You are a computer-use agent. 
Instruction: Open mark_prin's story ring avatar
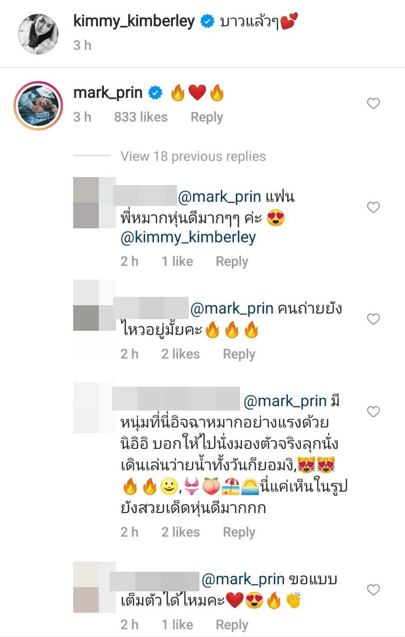click(x=38, y=106)
